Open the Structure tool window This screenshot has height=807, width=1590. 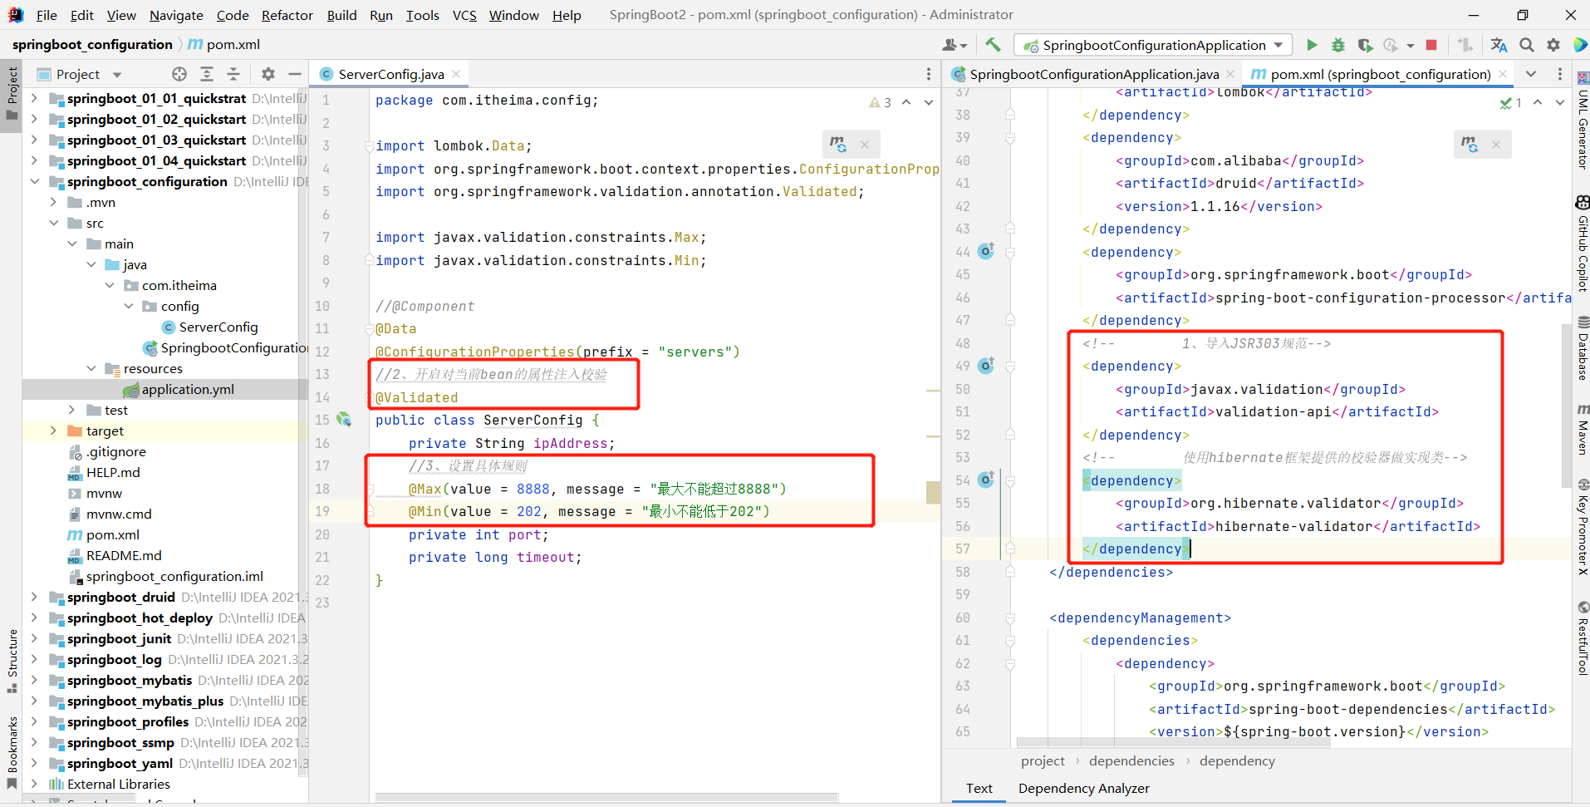(x=12, y=662)
